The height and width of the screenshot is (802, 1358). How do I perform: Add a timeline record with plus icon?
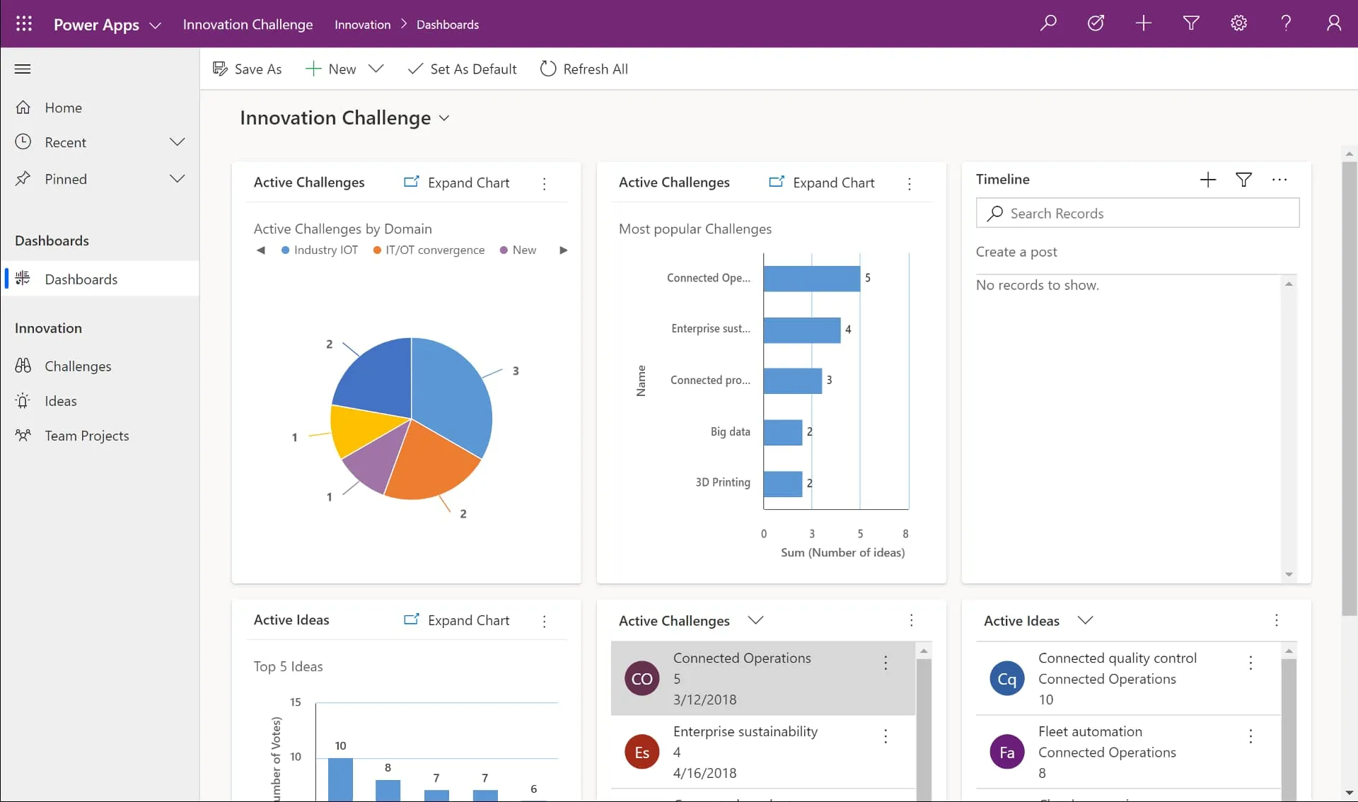pyautogui.click(x=1208, y=180)
